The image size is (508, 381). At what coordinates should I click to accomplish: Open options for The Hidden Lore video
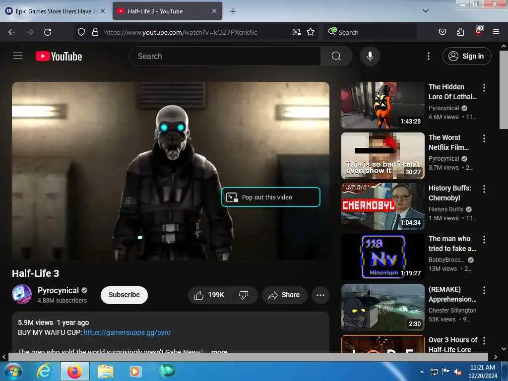[x=484, y=88]
